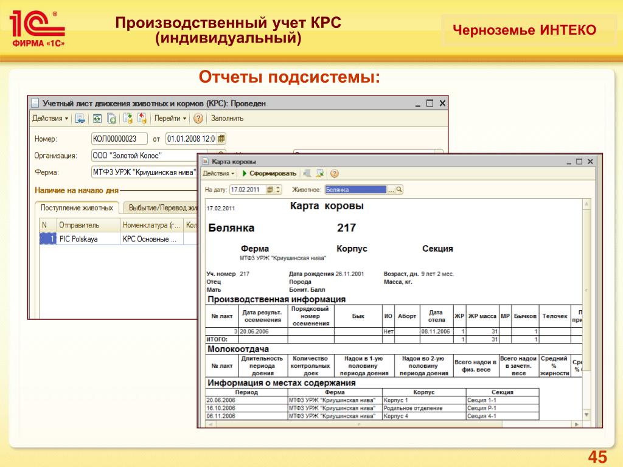
Task: Click the vertical scrollbar down arrow in report
Action: 586,415
